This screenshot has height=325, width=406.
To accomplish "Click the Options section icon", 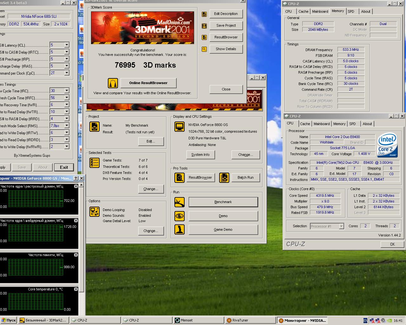I will click(x=95, y=211).
